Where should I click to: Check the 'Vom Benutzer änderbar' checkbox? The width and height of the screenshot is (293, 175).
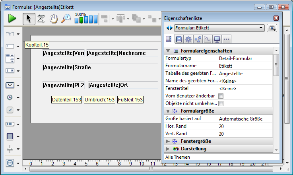(221, 96)
